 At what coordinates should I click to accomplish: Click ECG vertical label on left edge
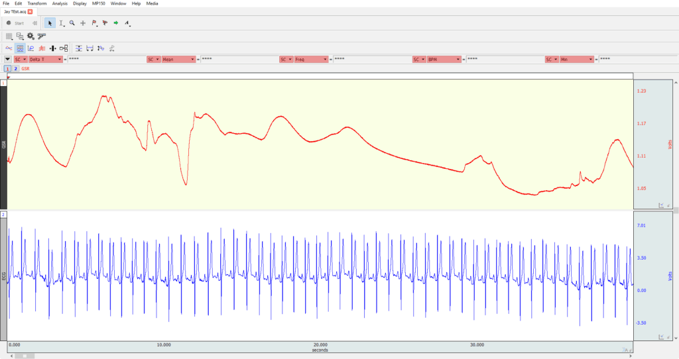pyautogui.click(x=4, y=276)
